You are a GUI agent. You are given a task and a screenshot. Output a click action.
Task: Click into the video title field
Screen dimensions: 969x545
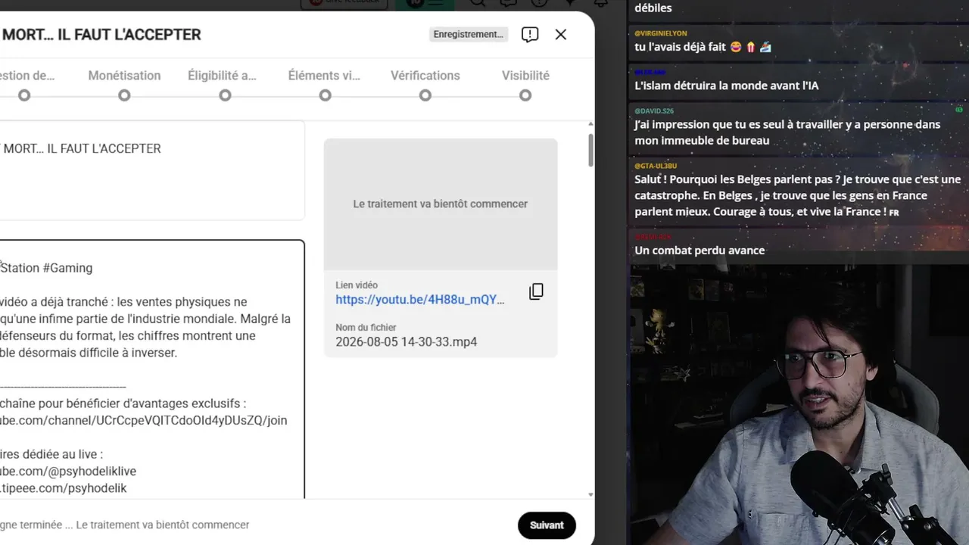(152, 170)
